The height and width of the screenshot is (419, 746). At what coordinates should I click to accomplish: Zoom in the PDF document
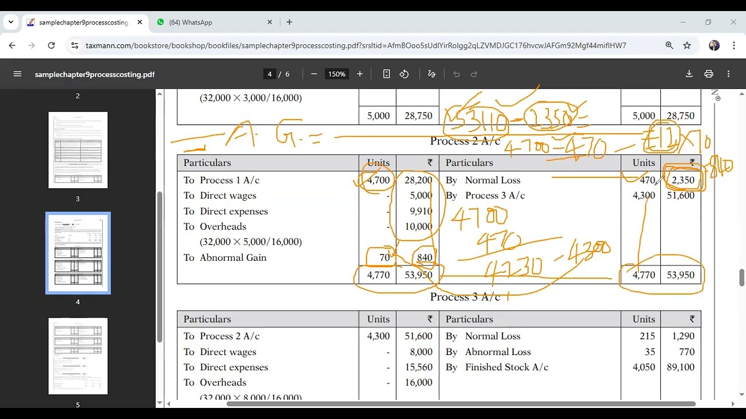pyautogui.click(x=360, y=74)
